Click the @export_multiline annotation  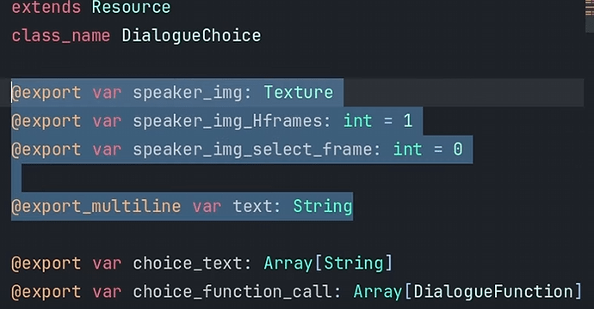[96, 207]
